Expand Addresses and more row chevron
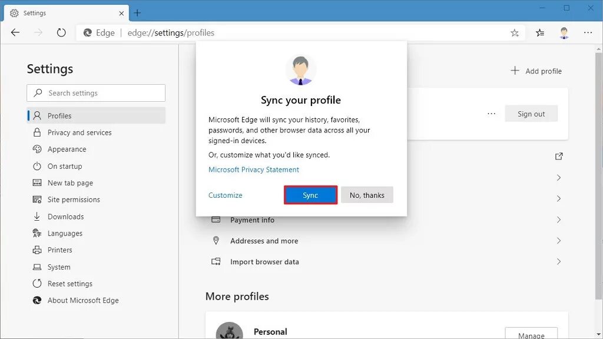The image size is (603, 339). tap(559, 241)
